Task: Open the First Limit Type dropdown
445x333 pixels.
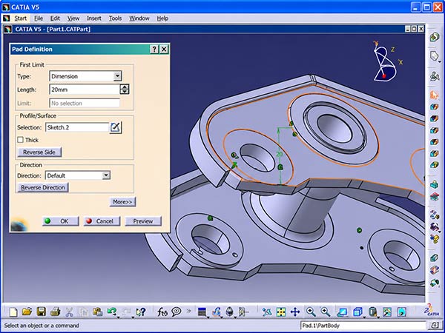Action: pyautogui.click(x=117, y=76)
